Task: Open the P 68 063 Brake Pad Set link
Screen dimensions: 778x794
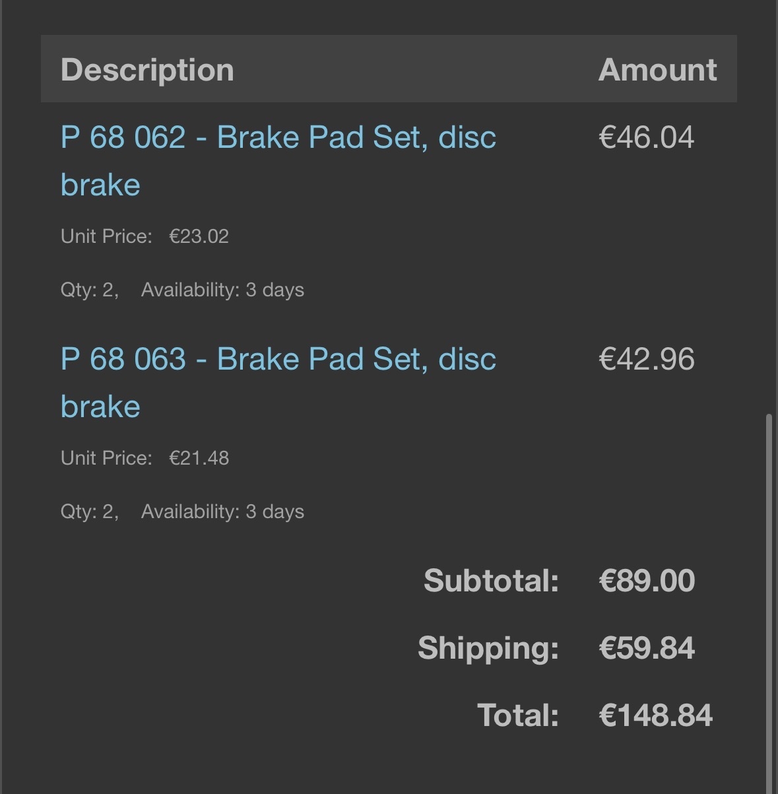Action: point(278,360)
